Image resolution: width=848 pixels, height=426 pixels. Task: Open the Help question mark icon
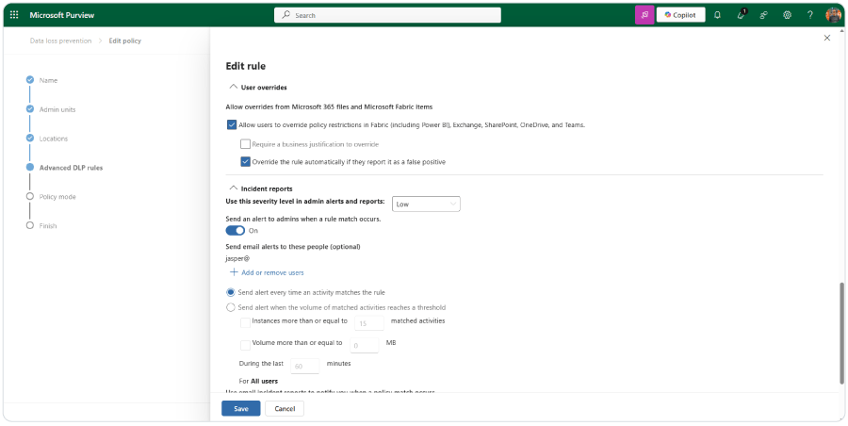click(x=809, y=15)
